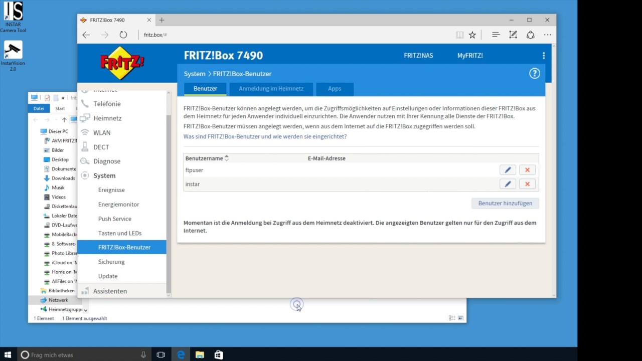Open the FRITZ!Box help question mark
Screen dimensions: 642x361
[x=535, y=74]
